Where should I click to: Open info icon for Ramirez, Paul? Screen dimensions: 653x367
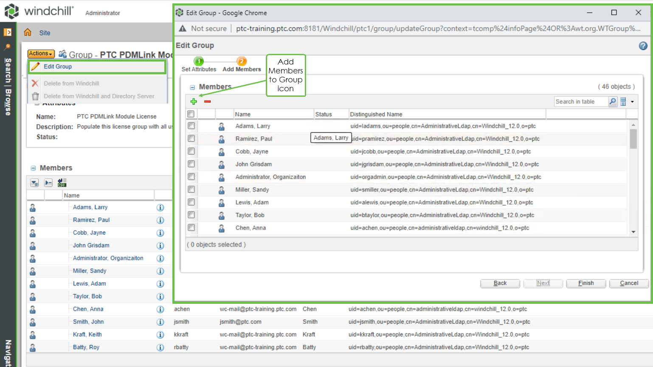click(160, 220)
